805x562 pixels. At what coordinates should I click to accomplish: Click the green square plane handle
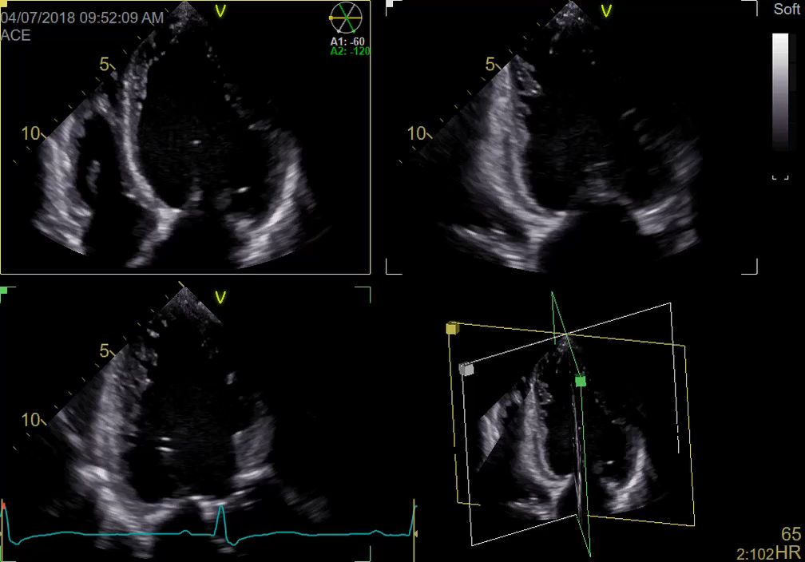[x=581, y=382]
